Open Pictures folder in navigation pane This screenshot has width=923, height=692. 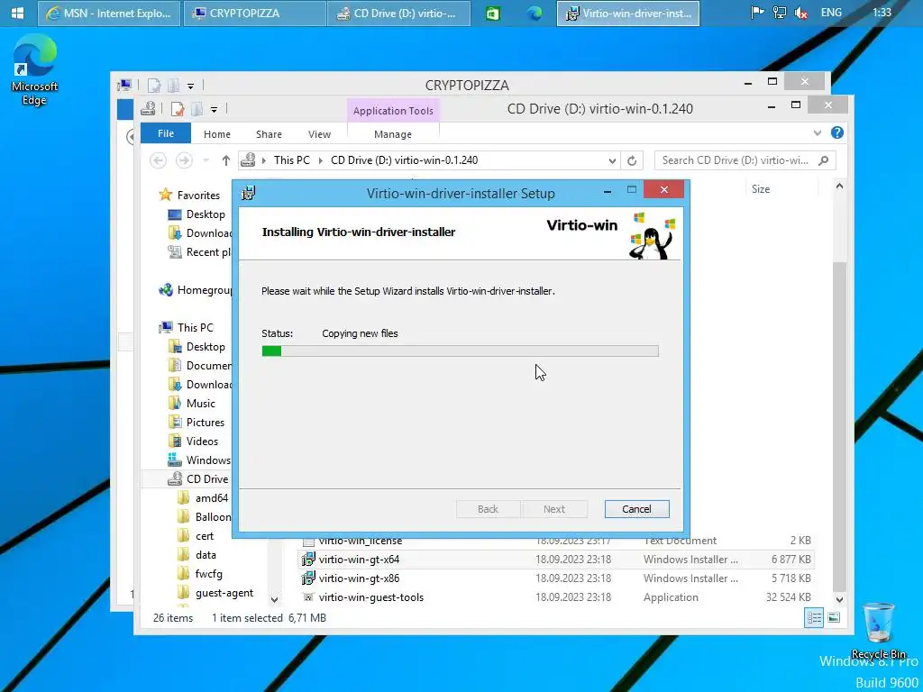[205, 422]
